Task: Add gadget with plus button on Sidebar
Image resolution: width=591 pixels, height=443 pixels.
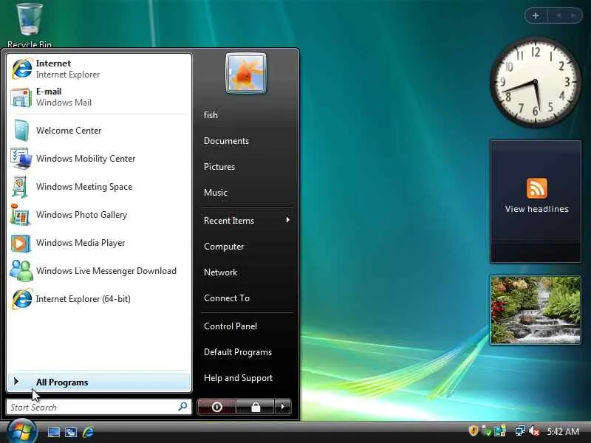Action: coord(536,16)
